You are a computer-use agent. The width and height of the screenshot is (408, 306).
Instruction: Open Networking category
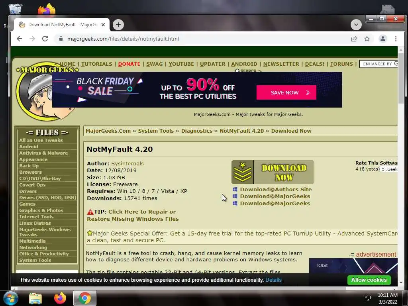33,247
